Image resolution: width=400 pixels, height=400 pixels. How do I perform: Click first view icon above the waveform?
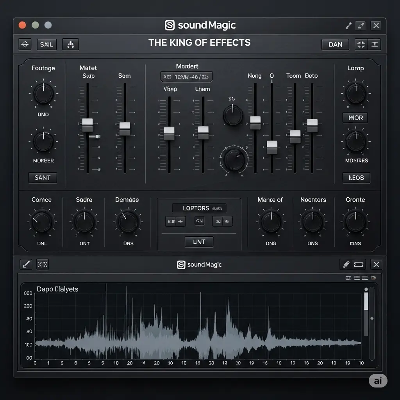click(x=348, y=278)
